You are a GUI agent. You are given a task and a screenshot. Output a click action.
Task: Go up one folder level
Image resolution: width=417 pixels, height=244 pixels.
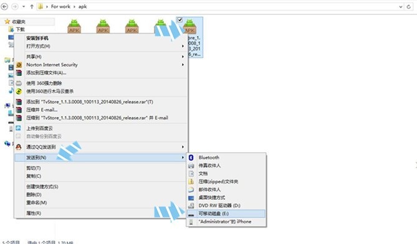(x=32, y=7)
